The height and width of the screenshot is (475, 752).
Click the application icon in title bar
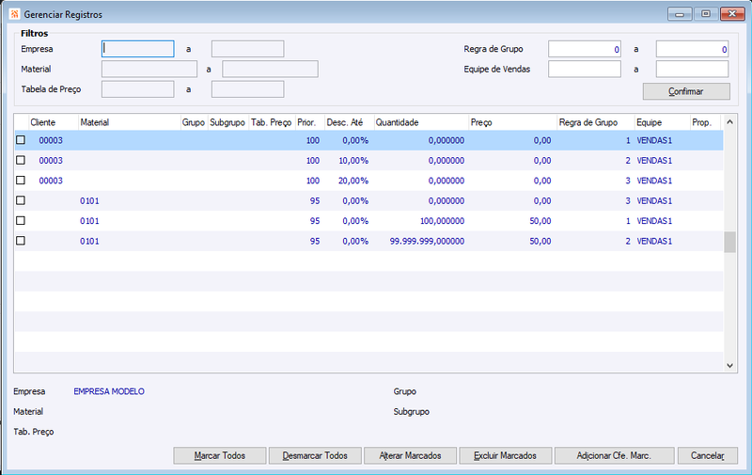tap(15, 14)
